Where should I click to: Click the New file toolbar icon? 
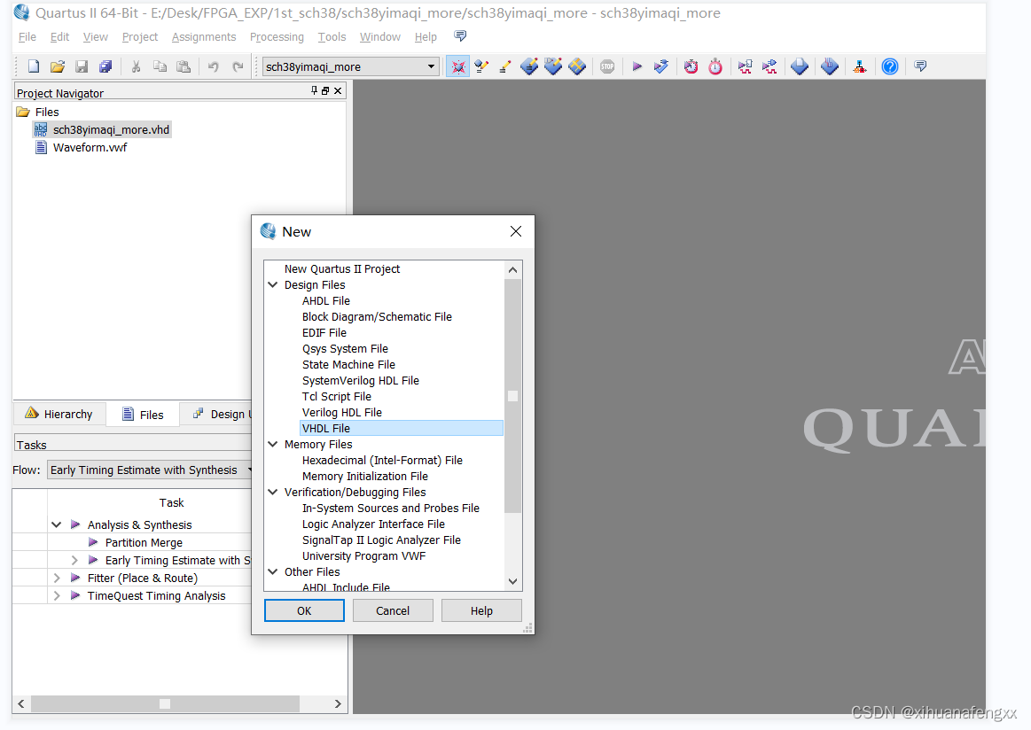click(x=33, y=66)
